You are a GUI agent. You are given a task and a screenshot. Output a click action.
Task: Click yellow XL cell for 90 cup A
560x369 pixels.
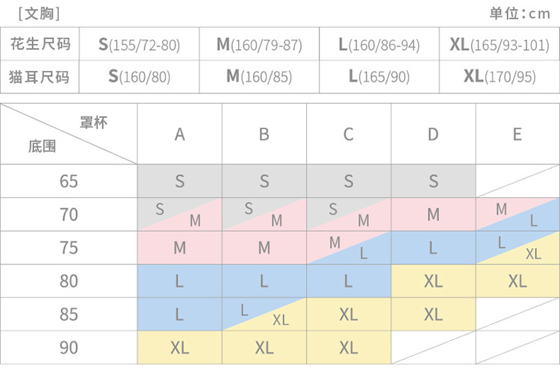pos(180,347)
